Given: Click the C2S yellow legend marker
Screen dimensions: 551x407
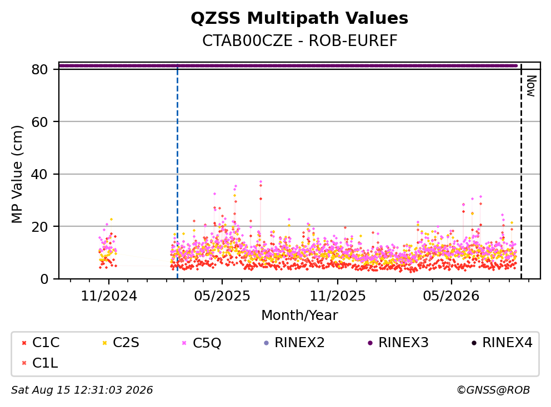Looking at the screenshot, I should (104, 343).
